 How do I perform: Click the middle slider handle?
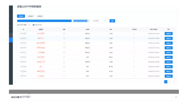(x=72, y=21)
